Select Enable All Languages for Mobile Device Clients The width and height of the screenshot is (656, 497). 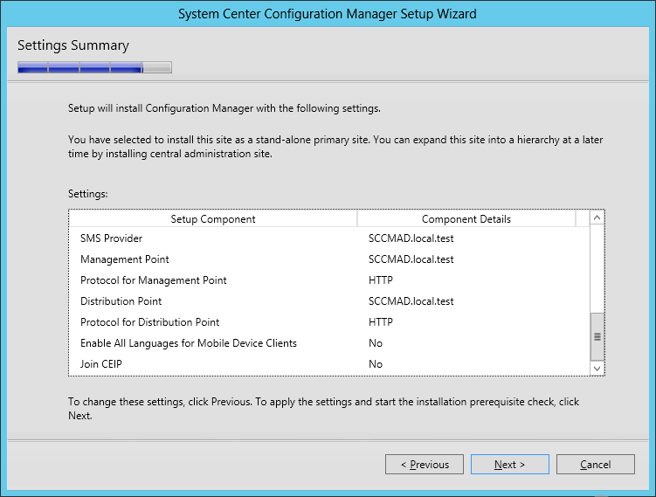tap(329, 342)
